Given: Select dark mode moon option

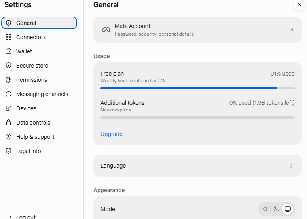Looking at the screenshot, I should pos(276,209).
